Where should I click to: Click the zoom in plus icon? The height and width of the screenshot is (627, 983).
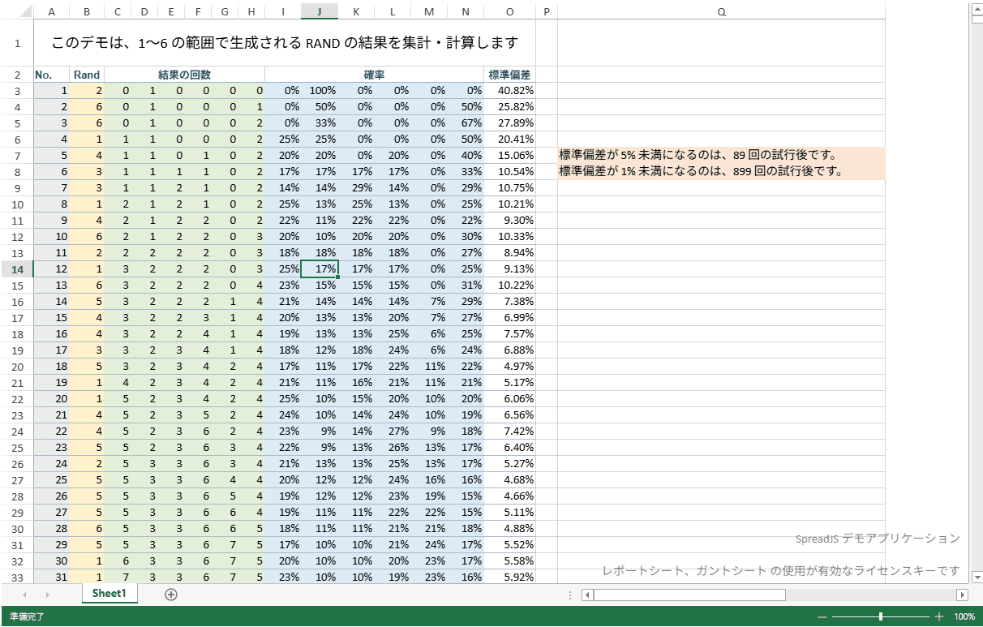pyautogui.click(x=939, y=616)
